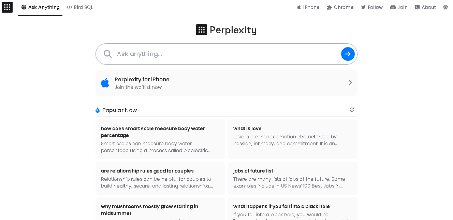453x220 pixels.
Task: Select the Ask Anything tab
Action: pyautogui.click(x=40, y=7)
